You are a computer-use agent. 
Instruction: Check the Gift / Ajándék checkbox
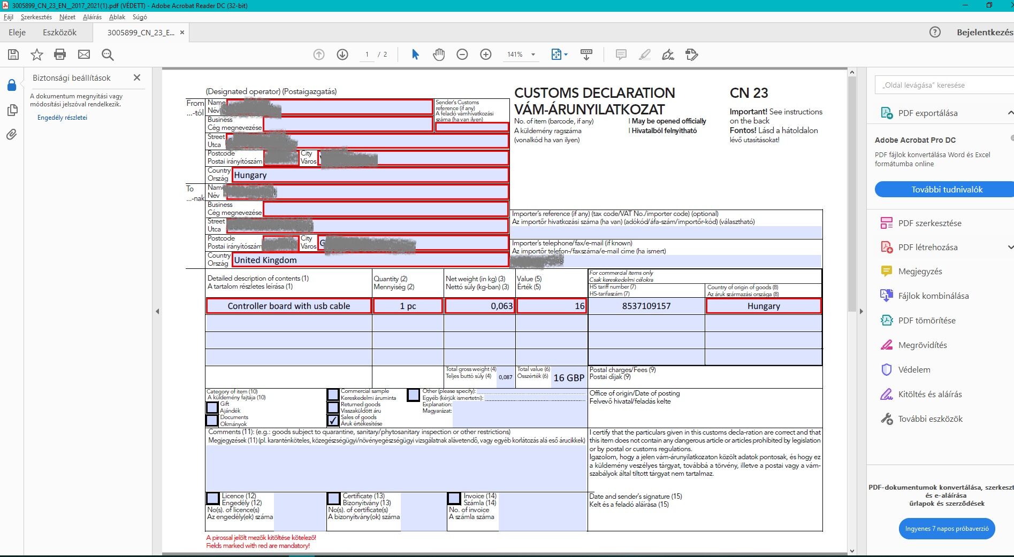212,407
